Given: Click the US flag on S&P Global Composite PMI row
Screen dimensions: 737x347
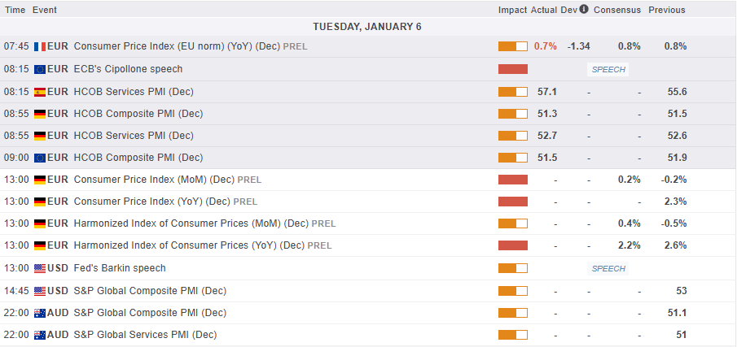Looking at the screenshot, I should (39, 291).
